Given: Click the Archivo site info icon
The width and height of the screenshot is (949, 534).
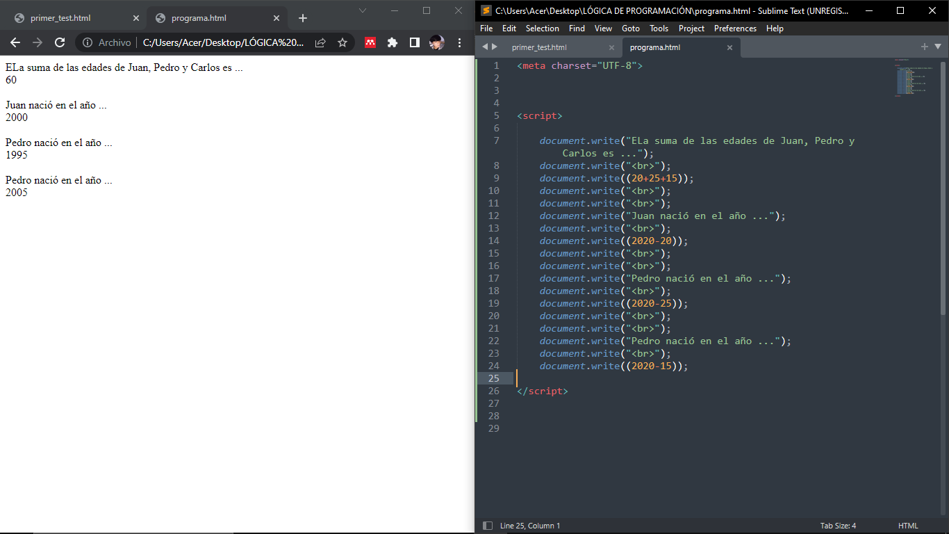Looking at the screenshot, I should point(88,42).
